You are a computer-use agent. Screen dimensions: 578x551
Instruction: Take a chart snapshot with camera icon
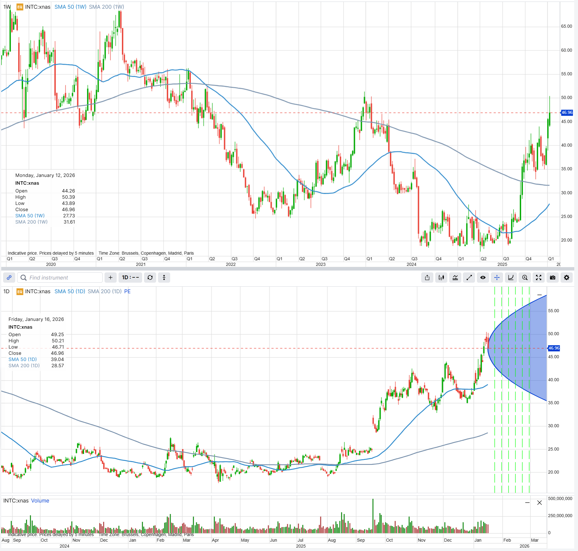552,278
